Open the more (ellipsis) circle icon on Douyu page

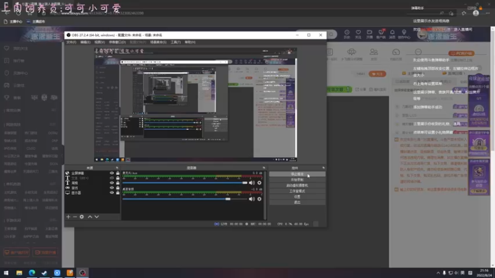pos(418,52)
